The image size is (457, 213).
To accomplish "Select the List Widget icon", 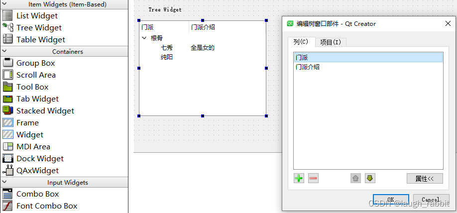I will click(x=7, y=15).
